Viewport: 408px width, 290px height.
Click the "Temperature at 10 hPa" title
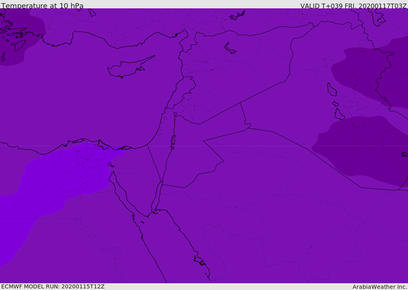42,6
